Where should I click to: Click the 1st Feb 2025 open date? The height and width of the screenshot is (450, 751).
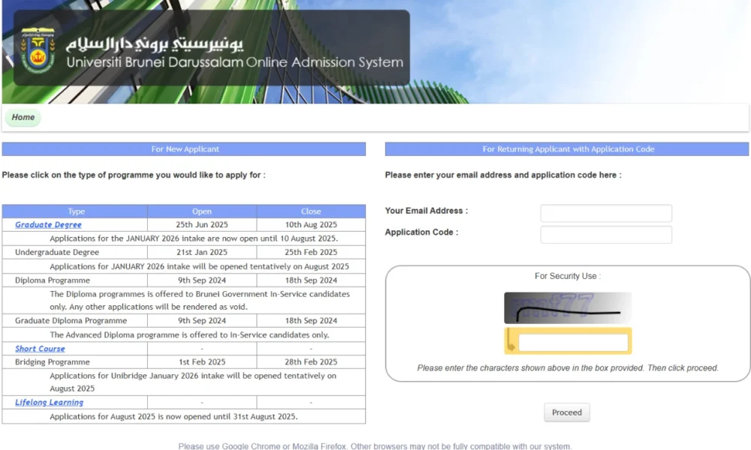point(201,362)
